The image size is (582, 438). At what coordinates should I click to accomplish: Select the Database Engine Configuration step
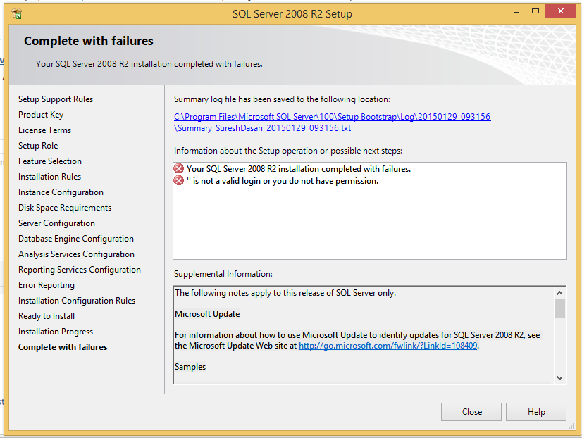76,239
